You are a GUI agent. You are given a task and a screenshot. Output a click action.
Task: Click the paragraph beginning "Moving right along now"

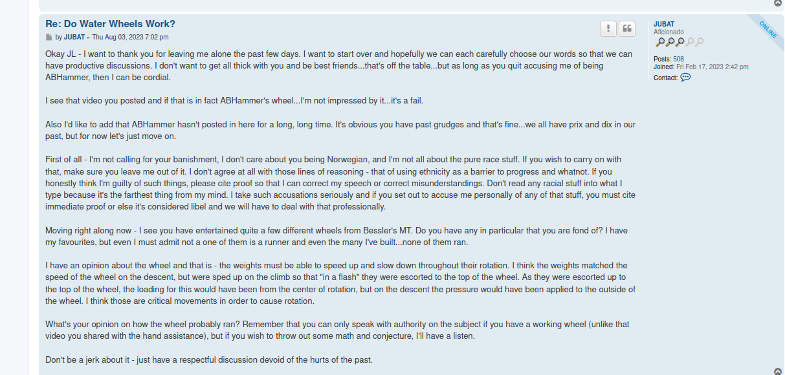tap(337, 236)
